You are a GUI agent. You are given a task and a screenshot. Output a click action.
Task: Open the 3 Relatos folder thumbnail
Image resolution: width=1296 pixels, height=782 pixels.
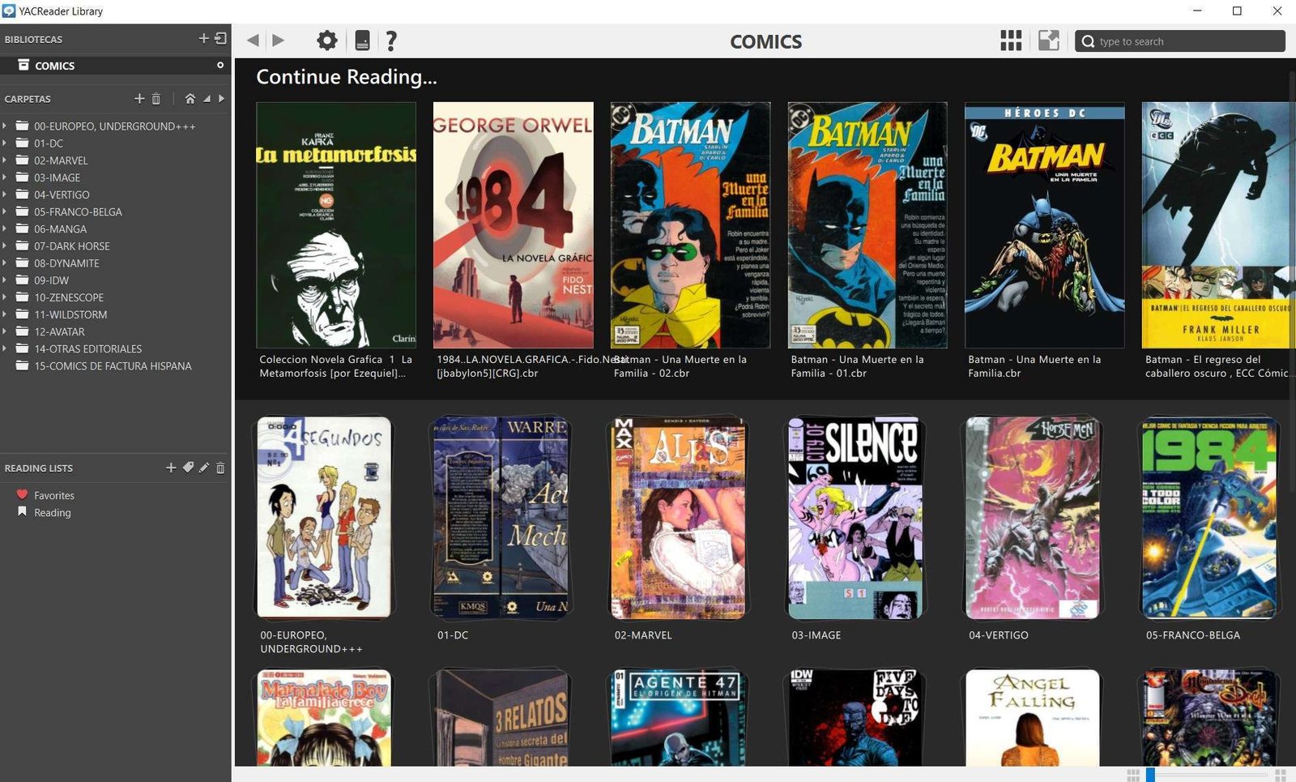point(501,717)
